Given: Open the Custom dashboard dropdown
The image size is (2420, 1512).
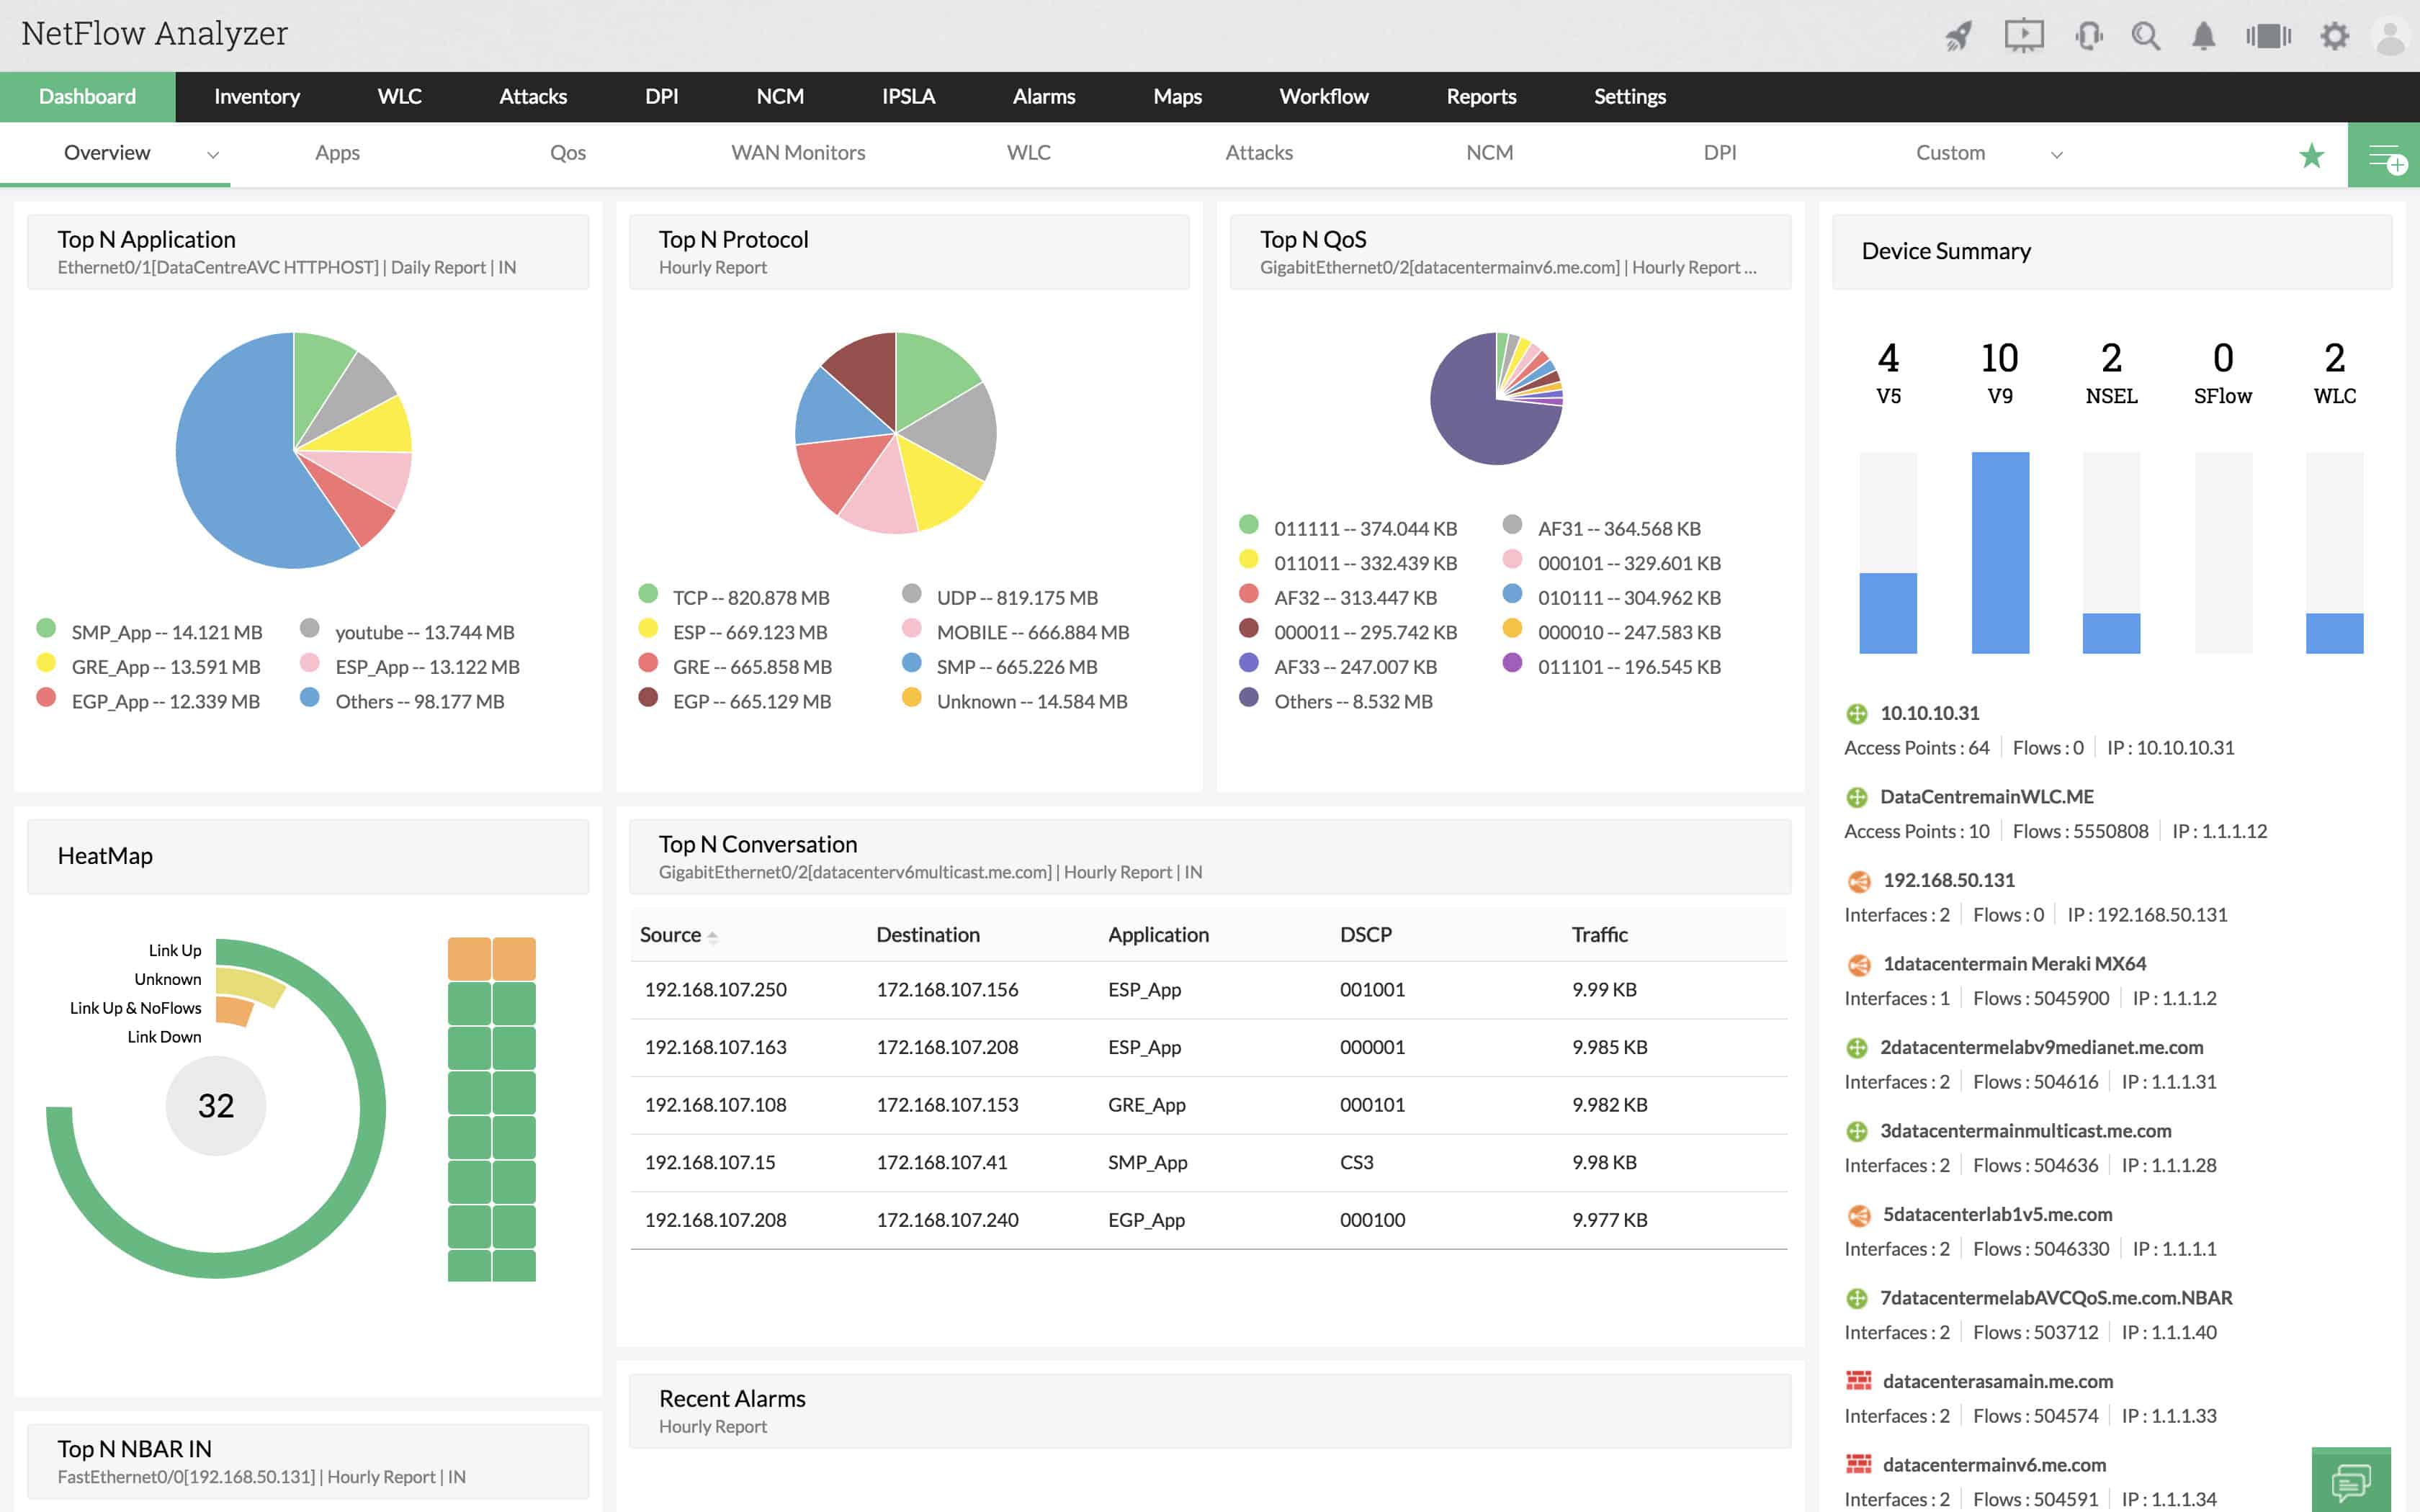Looking at the screenshot, I should click(x=2058, y=155).
